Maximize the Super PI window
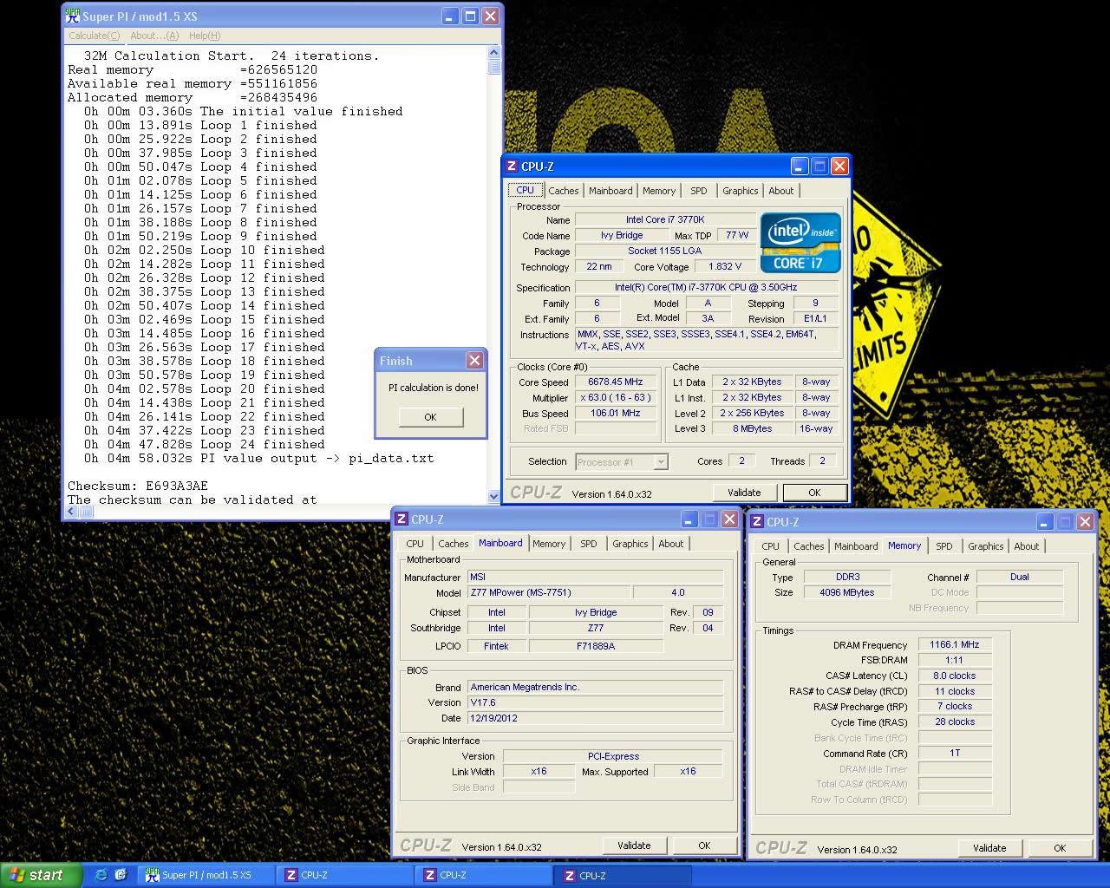The height and width of the screenshot is (888, 1110). (x=470, y=16)
